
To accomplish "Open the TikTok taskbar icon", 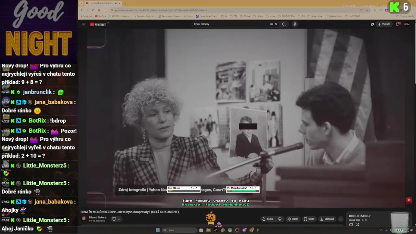I will [x=215, y=230].
